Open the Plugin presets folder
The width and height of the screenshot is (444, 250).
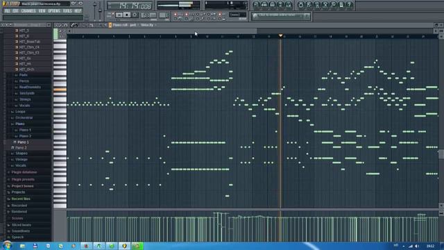coord(23,179)
